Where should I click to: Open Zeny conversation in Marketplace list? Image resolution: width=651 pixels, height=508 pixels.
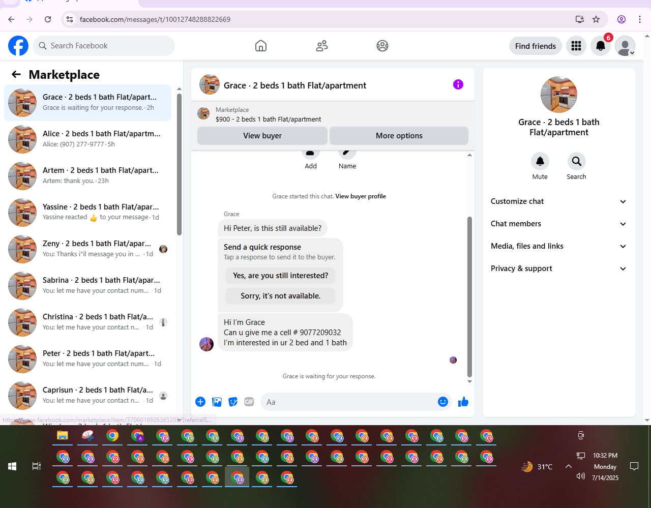pyautogui.click(x=87, y=249)
